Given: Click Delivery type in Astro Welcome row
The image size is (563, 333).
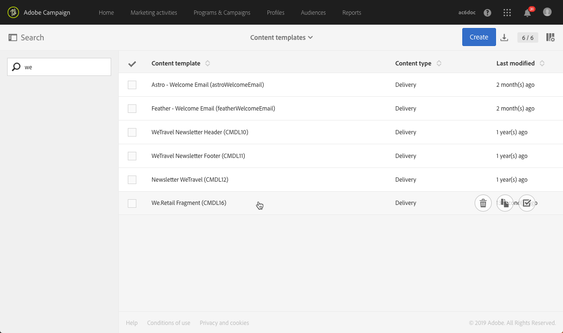Looking at the screenshot, I should point(406,84).
